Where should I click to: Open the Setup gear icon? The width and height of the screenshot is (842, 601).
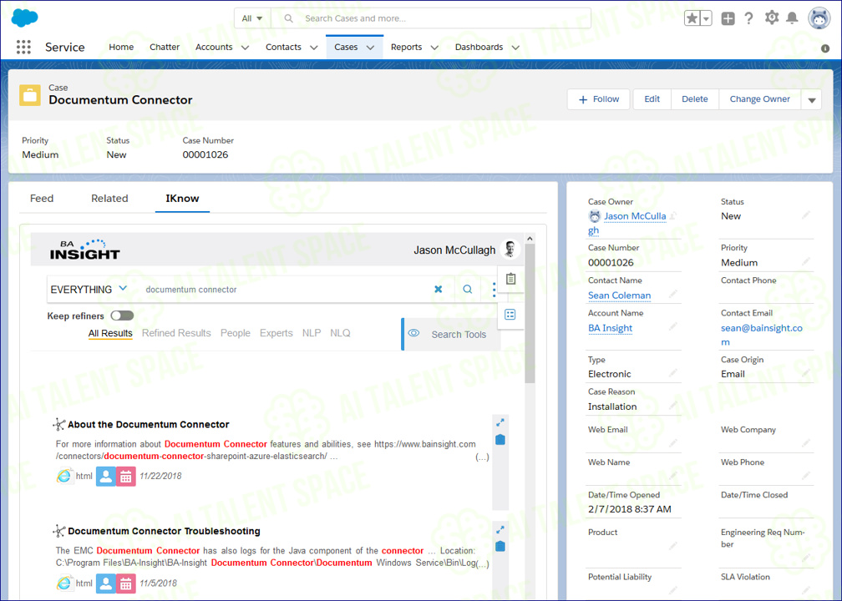tap(772, 18)
